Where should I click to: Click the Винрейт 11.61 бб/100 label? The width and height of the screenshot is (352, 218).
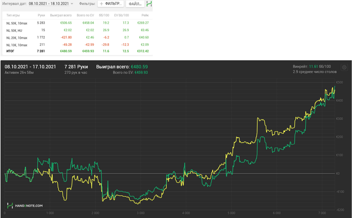(x=312, y=66)
